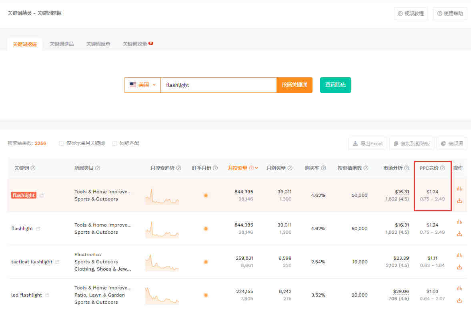Switch to the 关键词选品 tab

(62, 44)
